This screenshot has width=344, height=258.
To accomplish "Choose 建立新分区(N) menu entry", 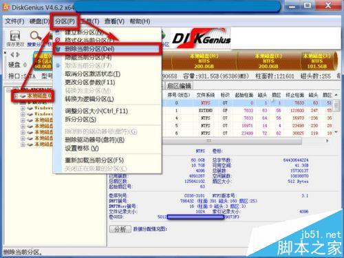I will point(107,32).
